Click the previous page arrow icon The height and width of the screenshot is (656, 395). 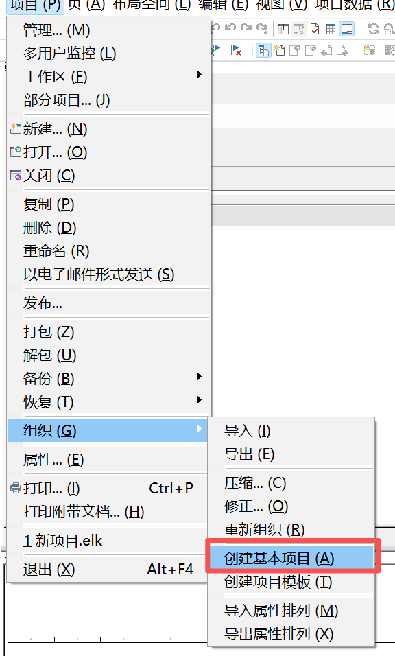pos(327,51)
